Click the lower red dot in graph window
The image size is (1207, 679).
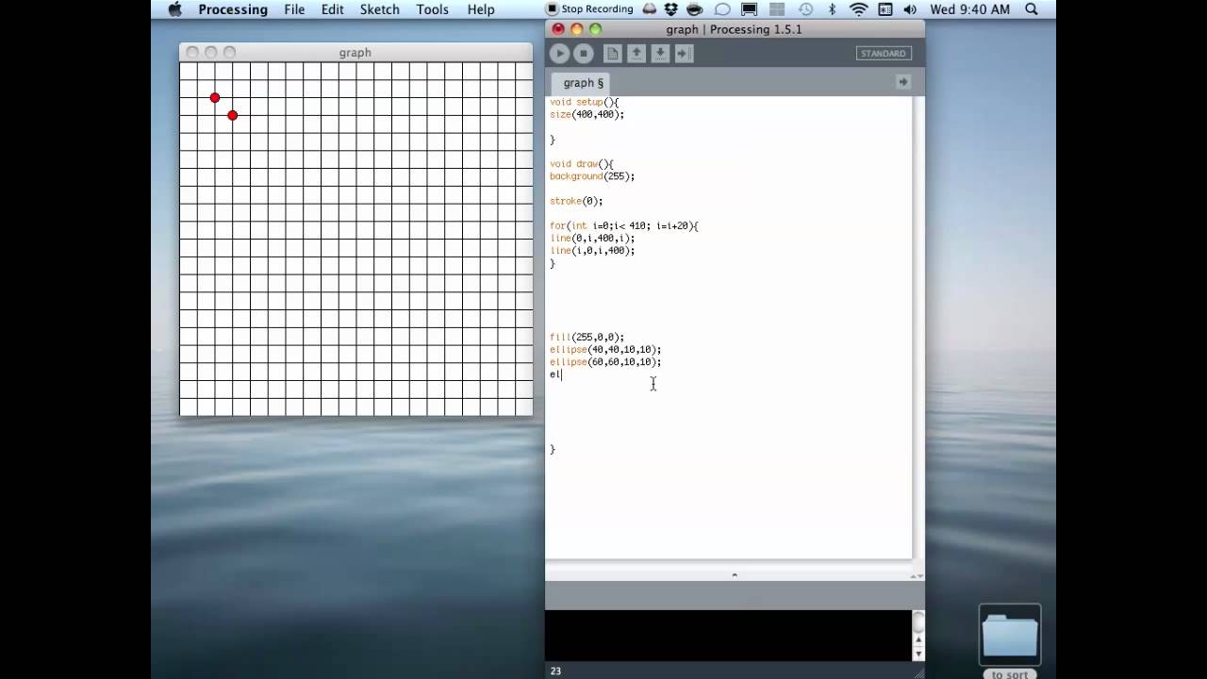tap(233, 115)
